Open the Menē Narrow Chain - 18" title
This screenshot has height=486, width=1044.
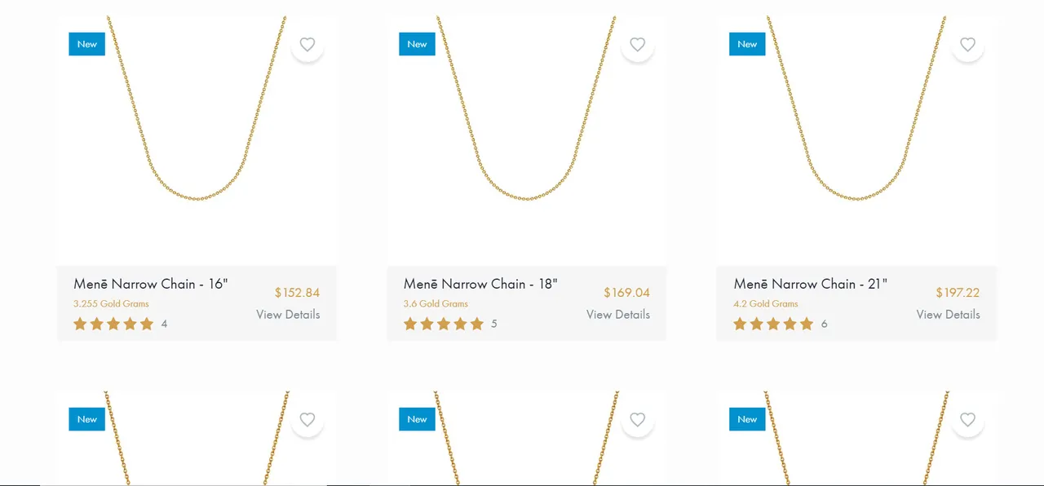(480, 284)
